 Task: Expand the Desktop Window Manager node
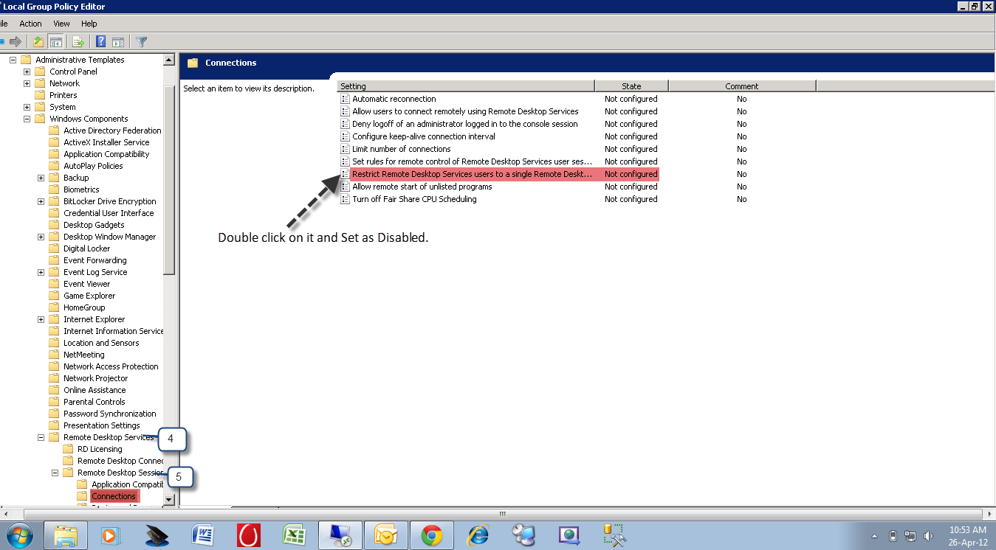pyautogui.click(x=41, y=237)
